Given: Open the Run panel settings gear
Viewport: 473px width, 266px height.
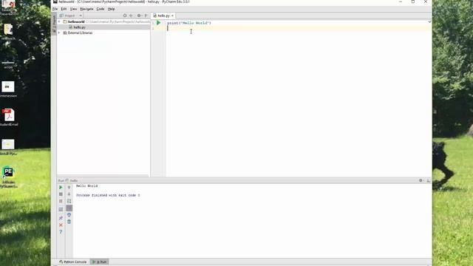Looking at the screenshot, I should point(421,180).
